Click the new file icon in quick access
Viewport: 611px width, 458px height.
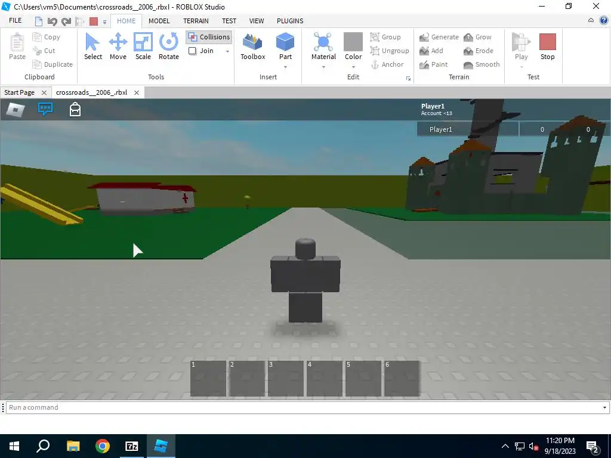[39, 21]
